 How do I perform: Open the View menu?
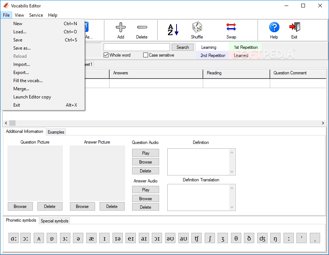coord(19,15)
